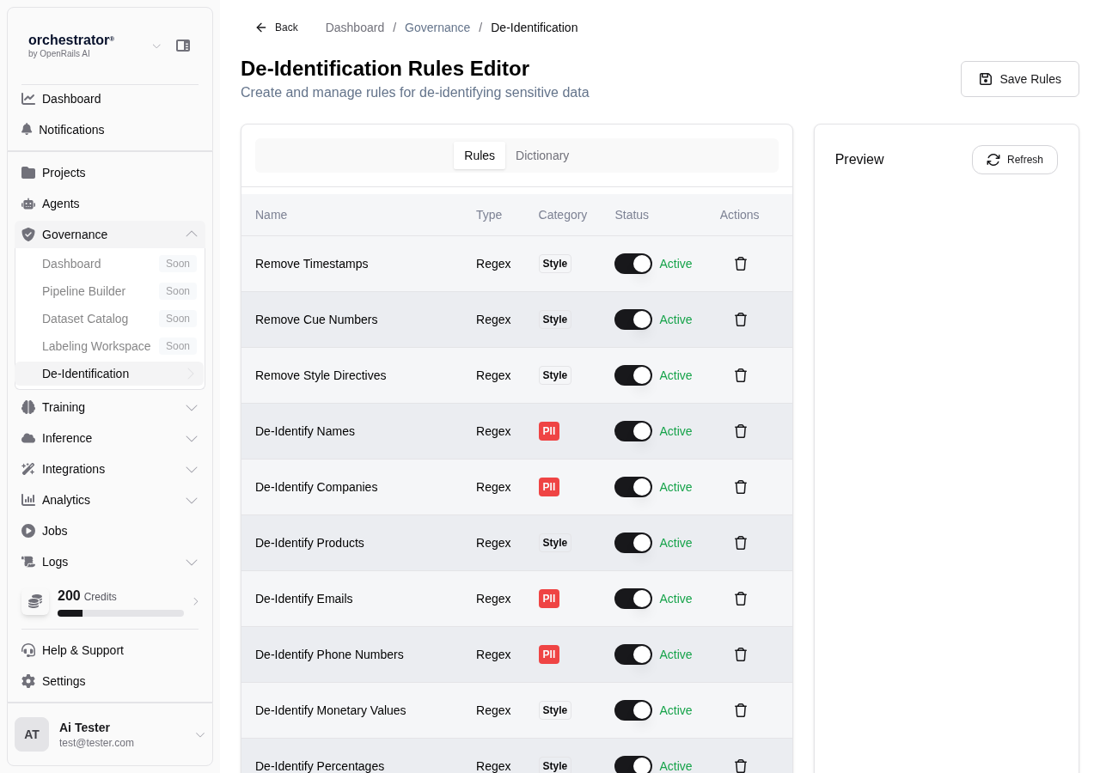Click the credits progress bar
This screenshot has height=773, width=1100.
(120, 612)
